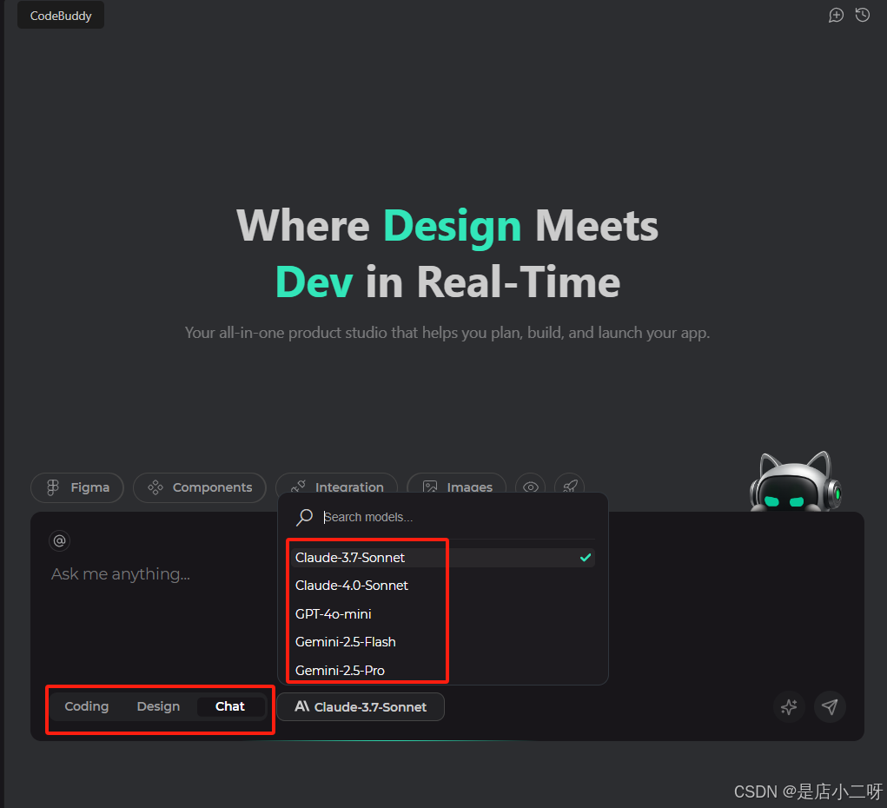
Task: Open the Claude-3.7-Sonnet model dropdown
Action: (x=361, y=706)
